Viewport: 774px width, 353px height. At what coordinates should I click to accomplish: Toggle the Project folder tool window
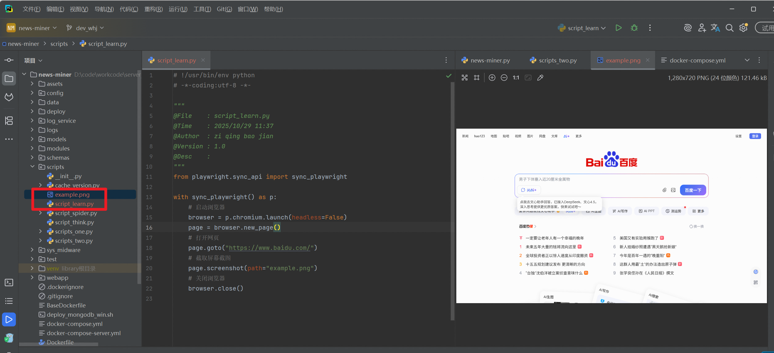tap(9, 78)
